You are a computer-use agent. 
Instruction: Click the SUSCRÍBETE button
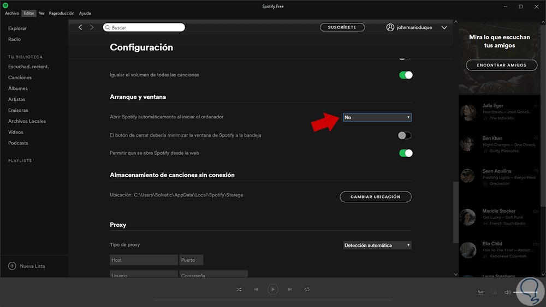[x=342, y=27]
